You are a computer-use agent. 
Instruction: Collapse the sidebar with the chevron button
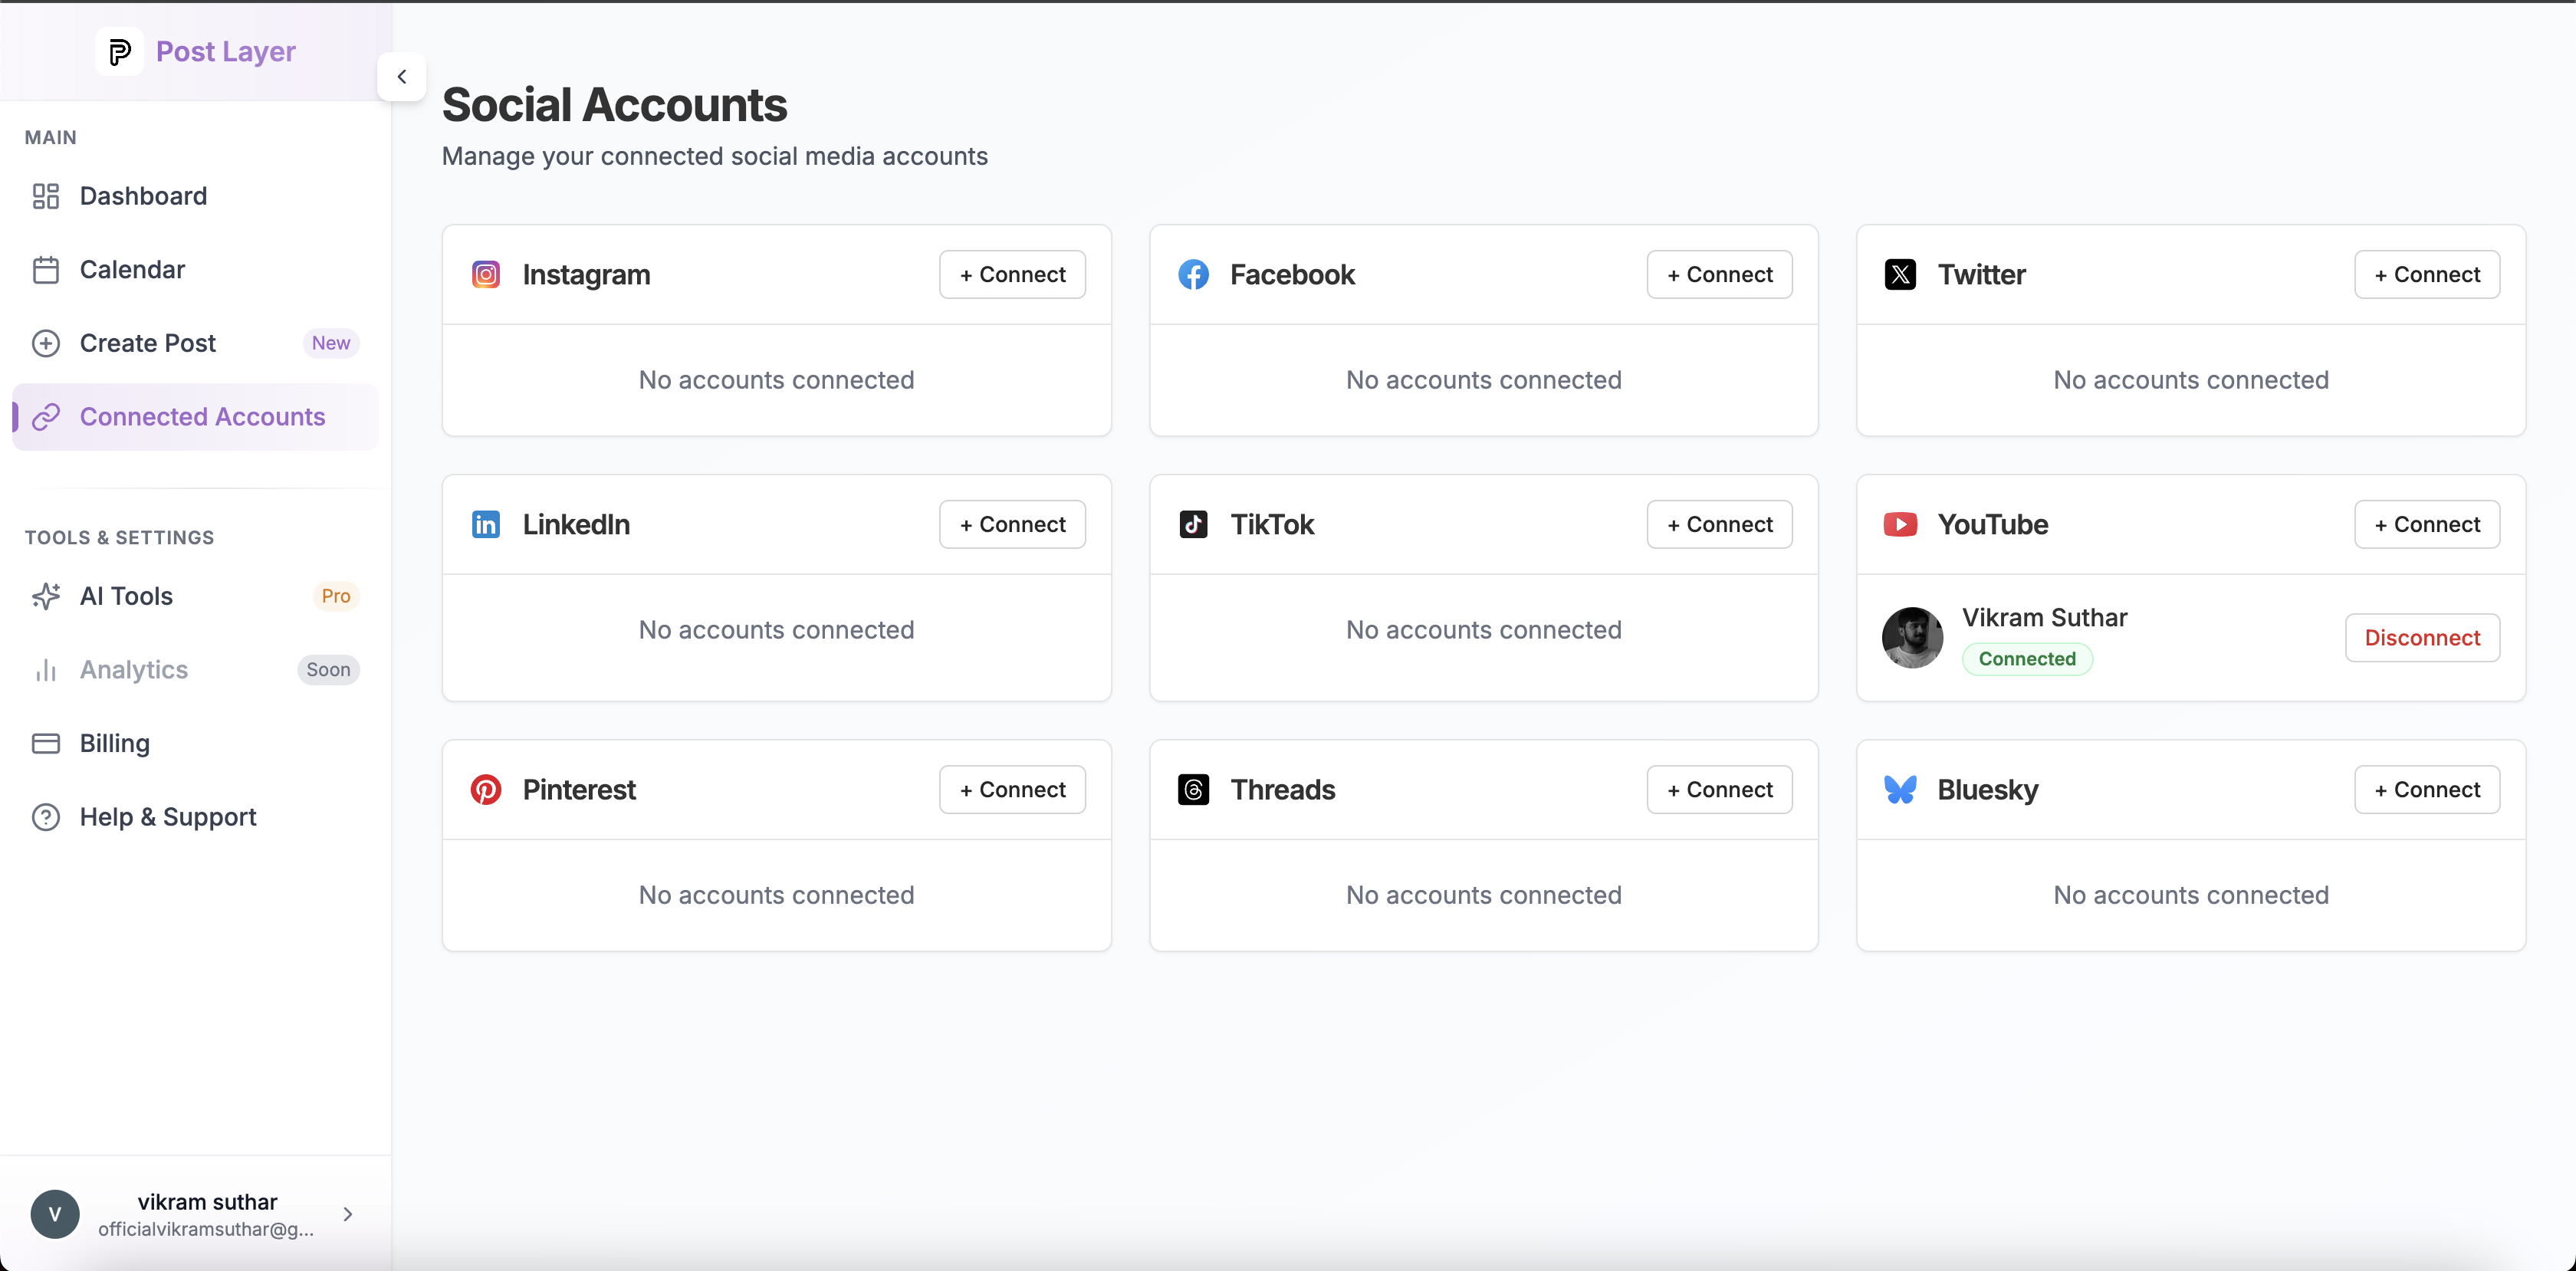401,77
